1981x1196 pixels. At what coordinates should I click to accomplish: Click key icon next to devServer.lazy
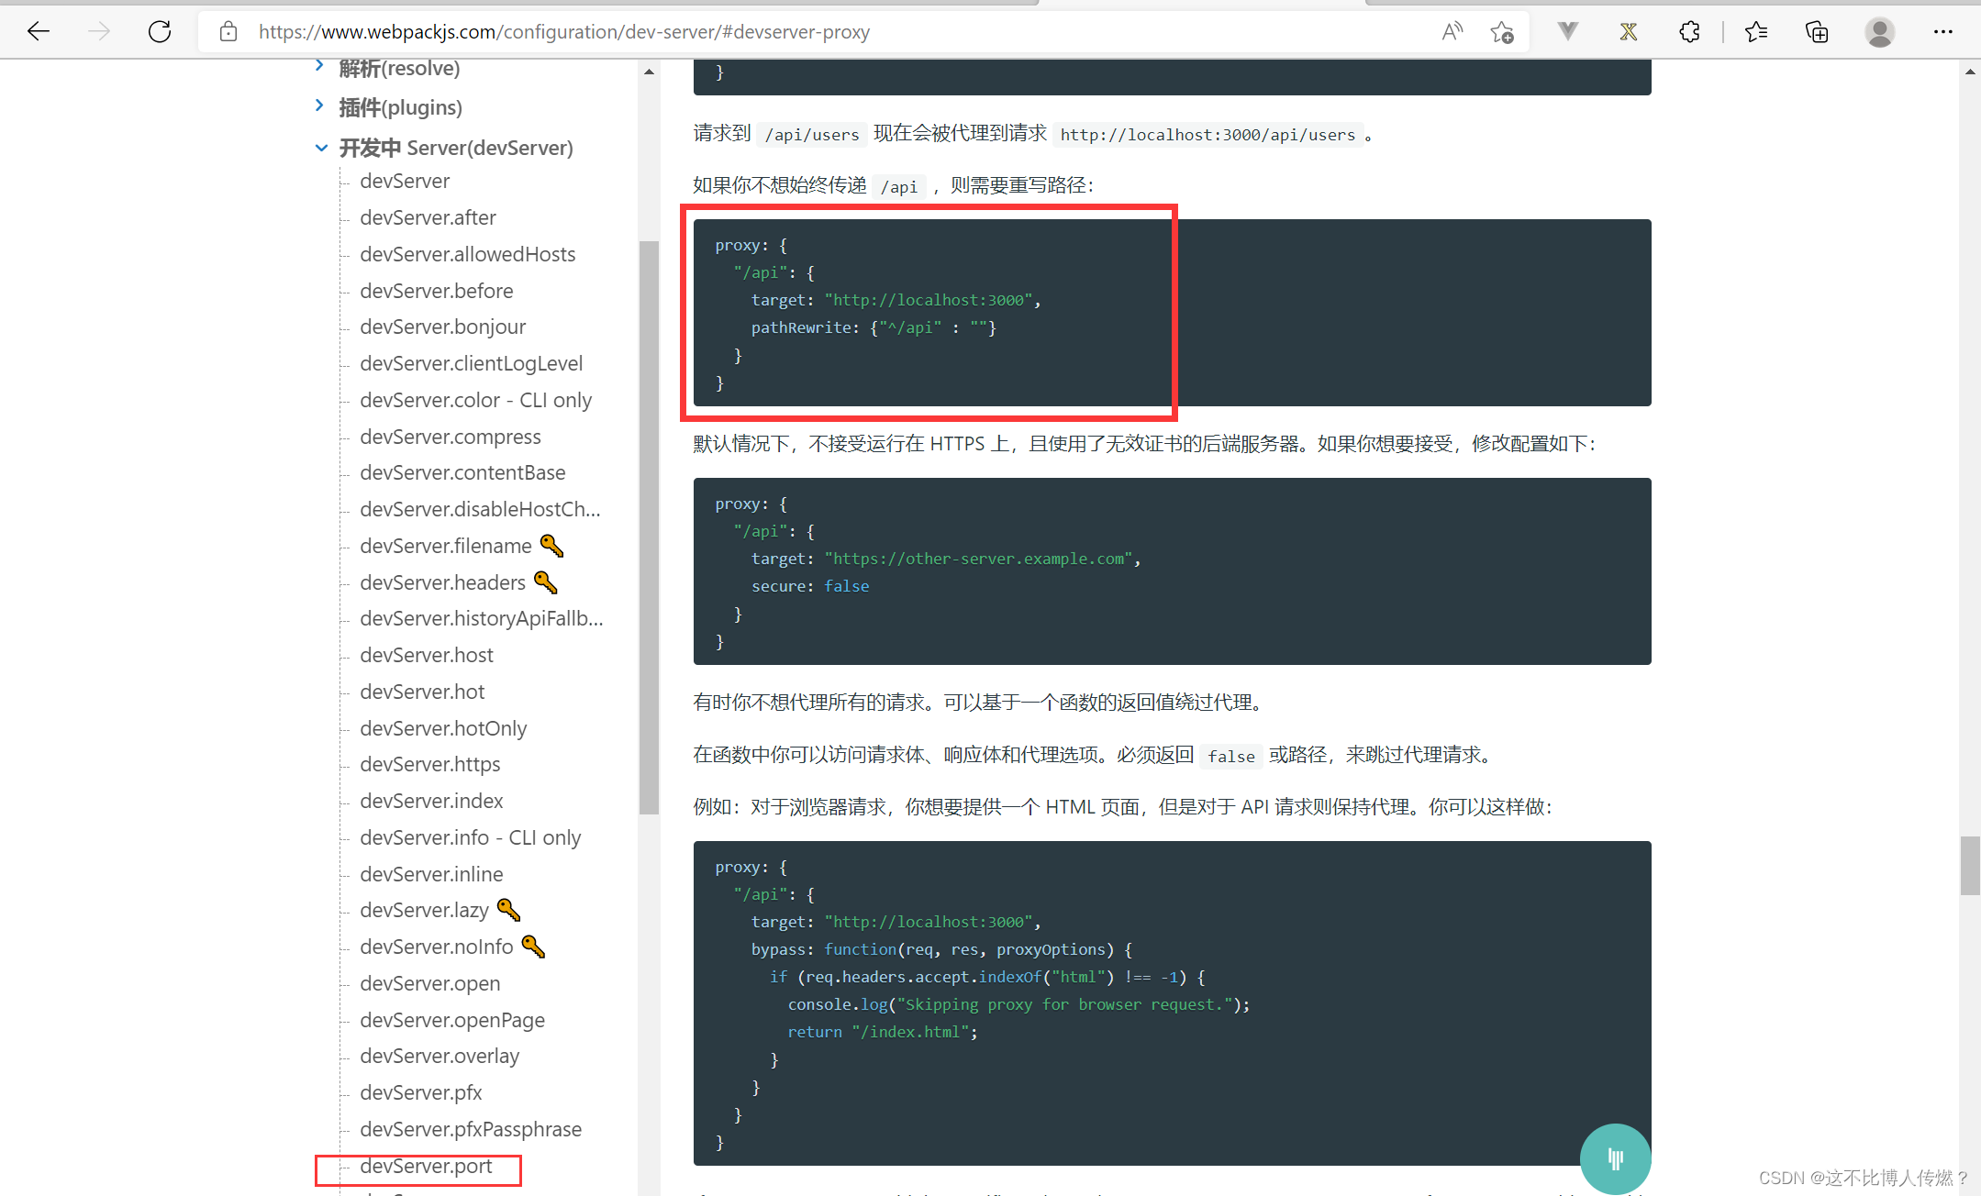click(x=508, y=910)
